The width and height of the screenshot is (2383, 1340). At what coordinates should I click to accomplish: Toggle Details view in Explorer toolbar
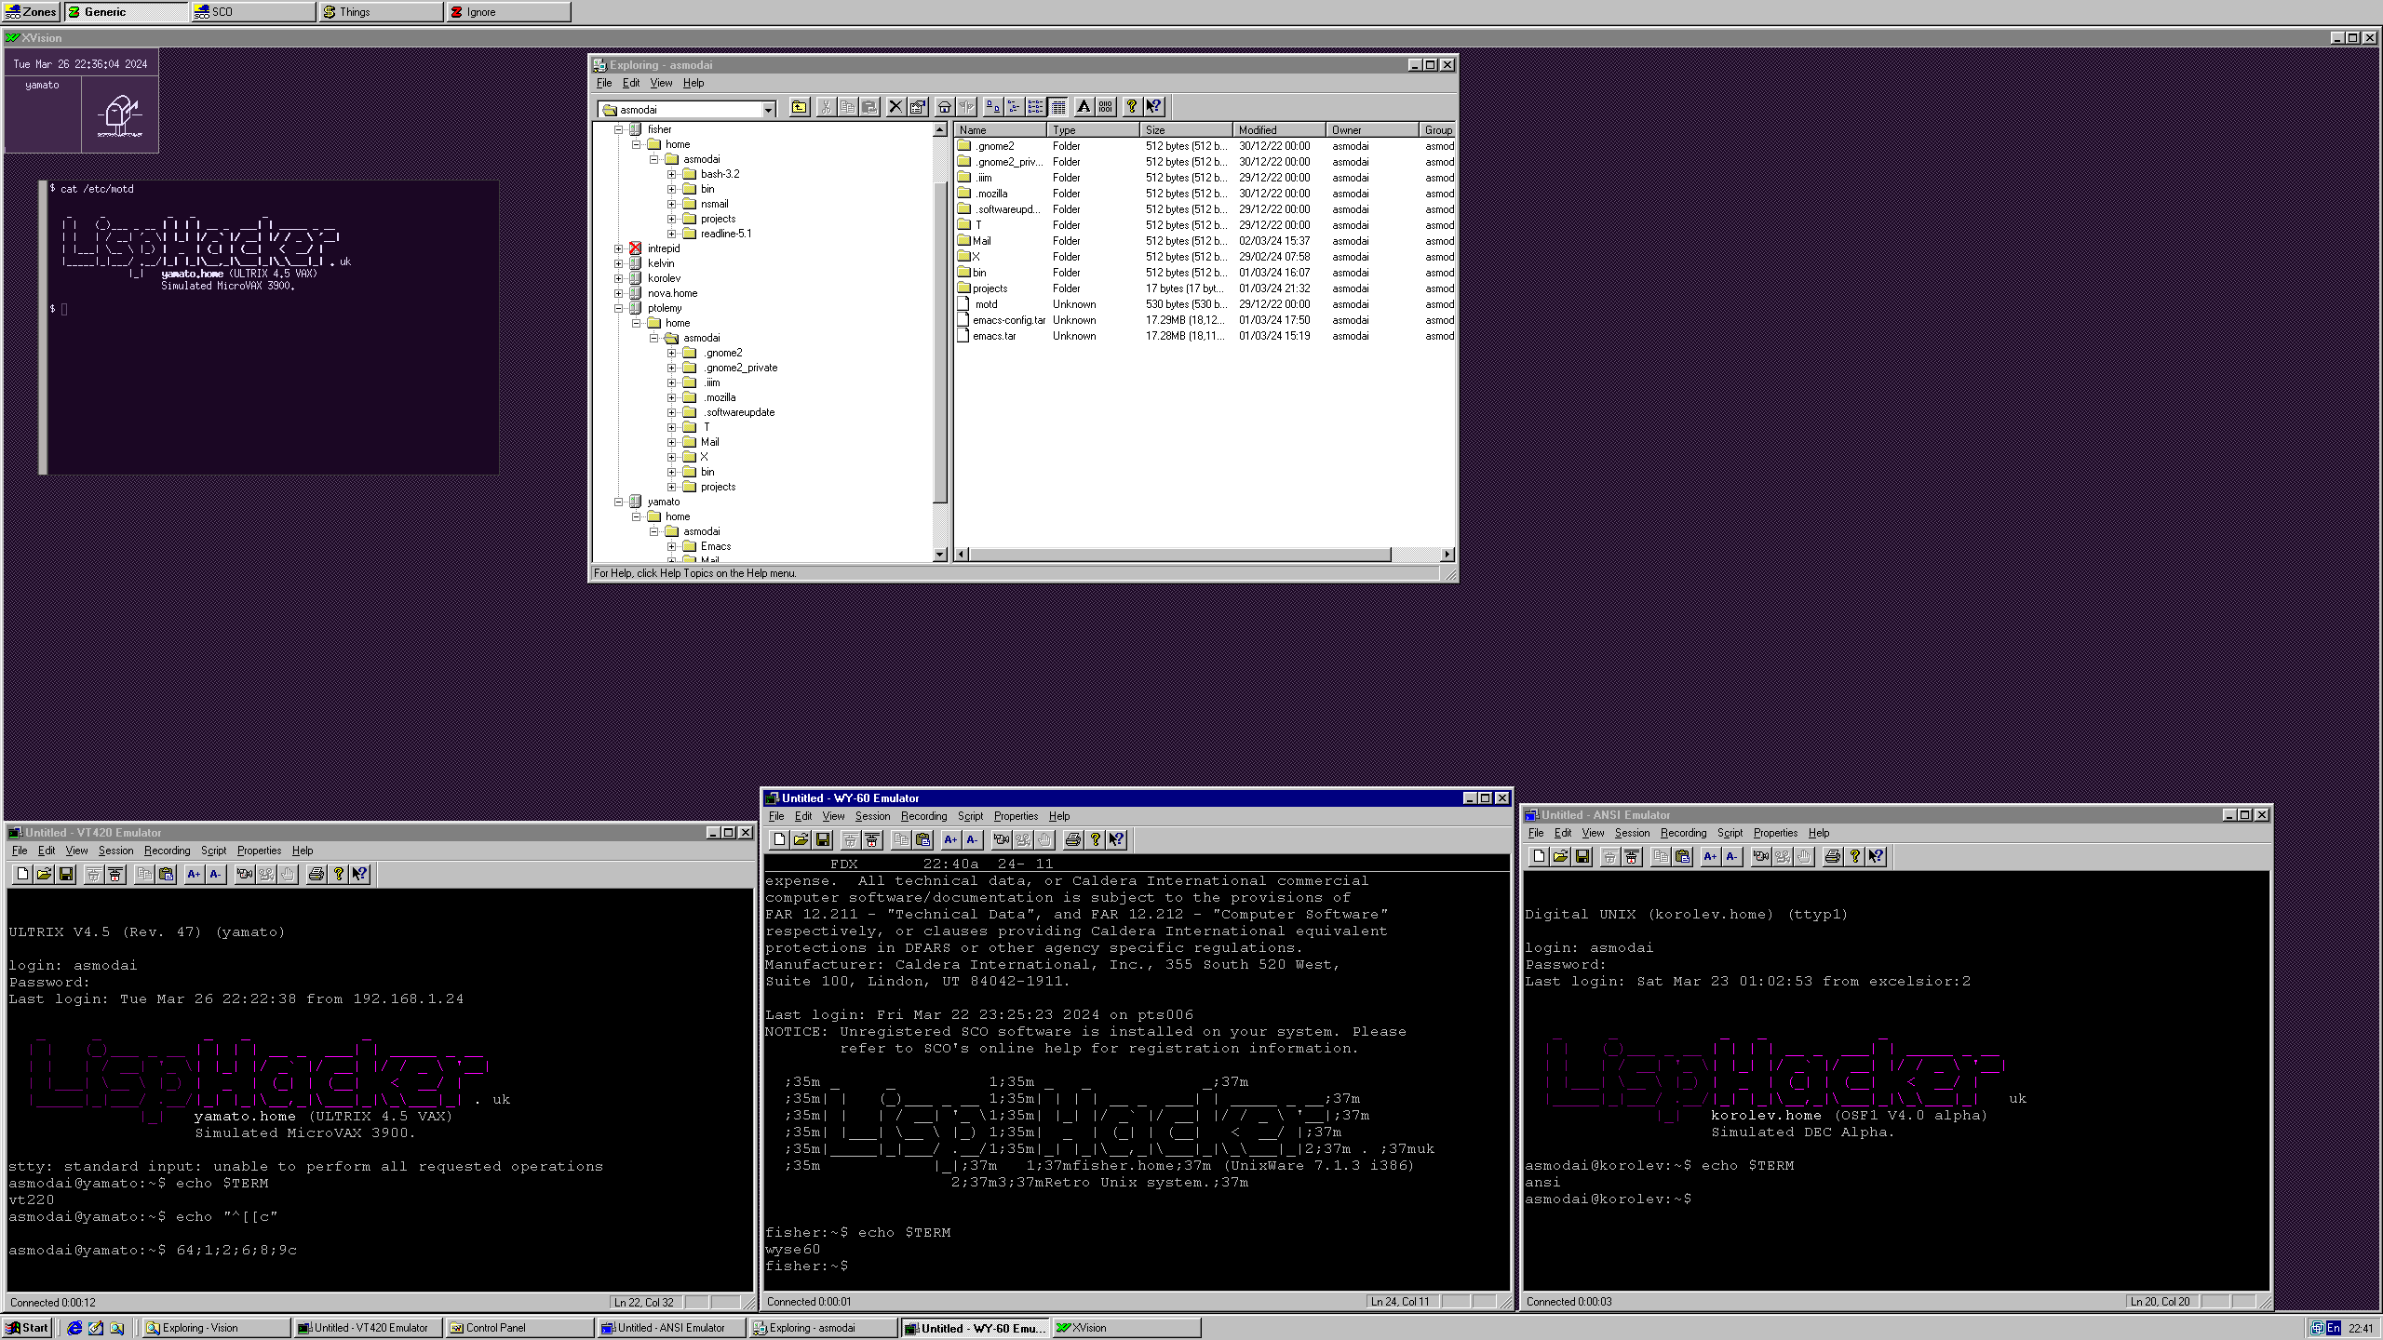coord(1058,107)
